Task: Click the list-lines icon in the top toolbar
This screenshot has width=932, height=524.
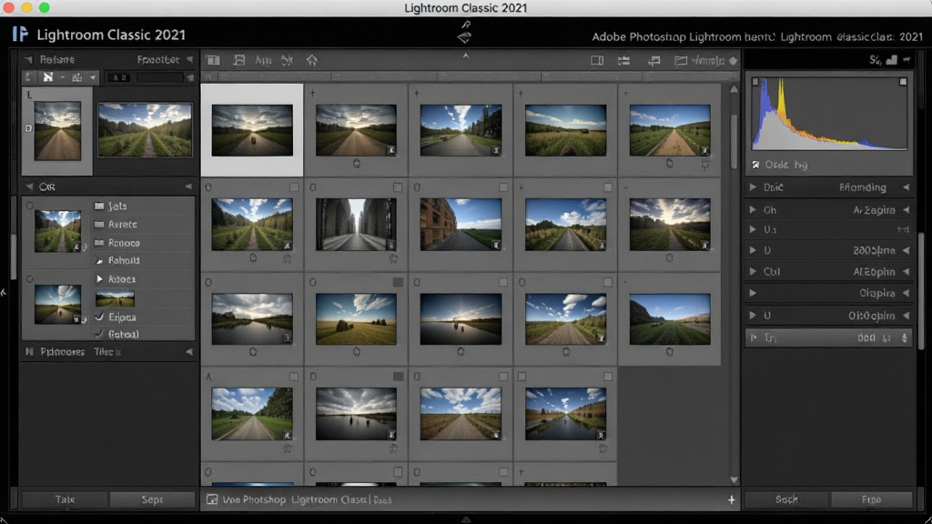Action: [623, 61]
